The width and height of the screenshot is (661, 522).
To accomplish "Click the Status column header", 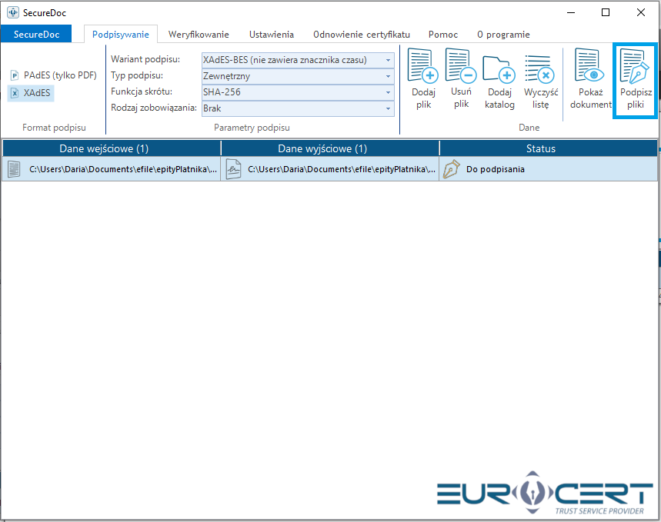I will pos(549,148).
